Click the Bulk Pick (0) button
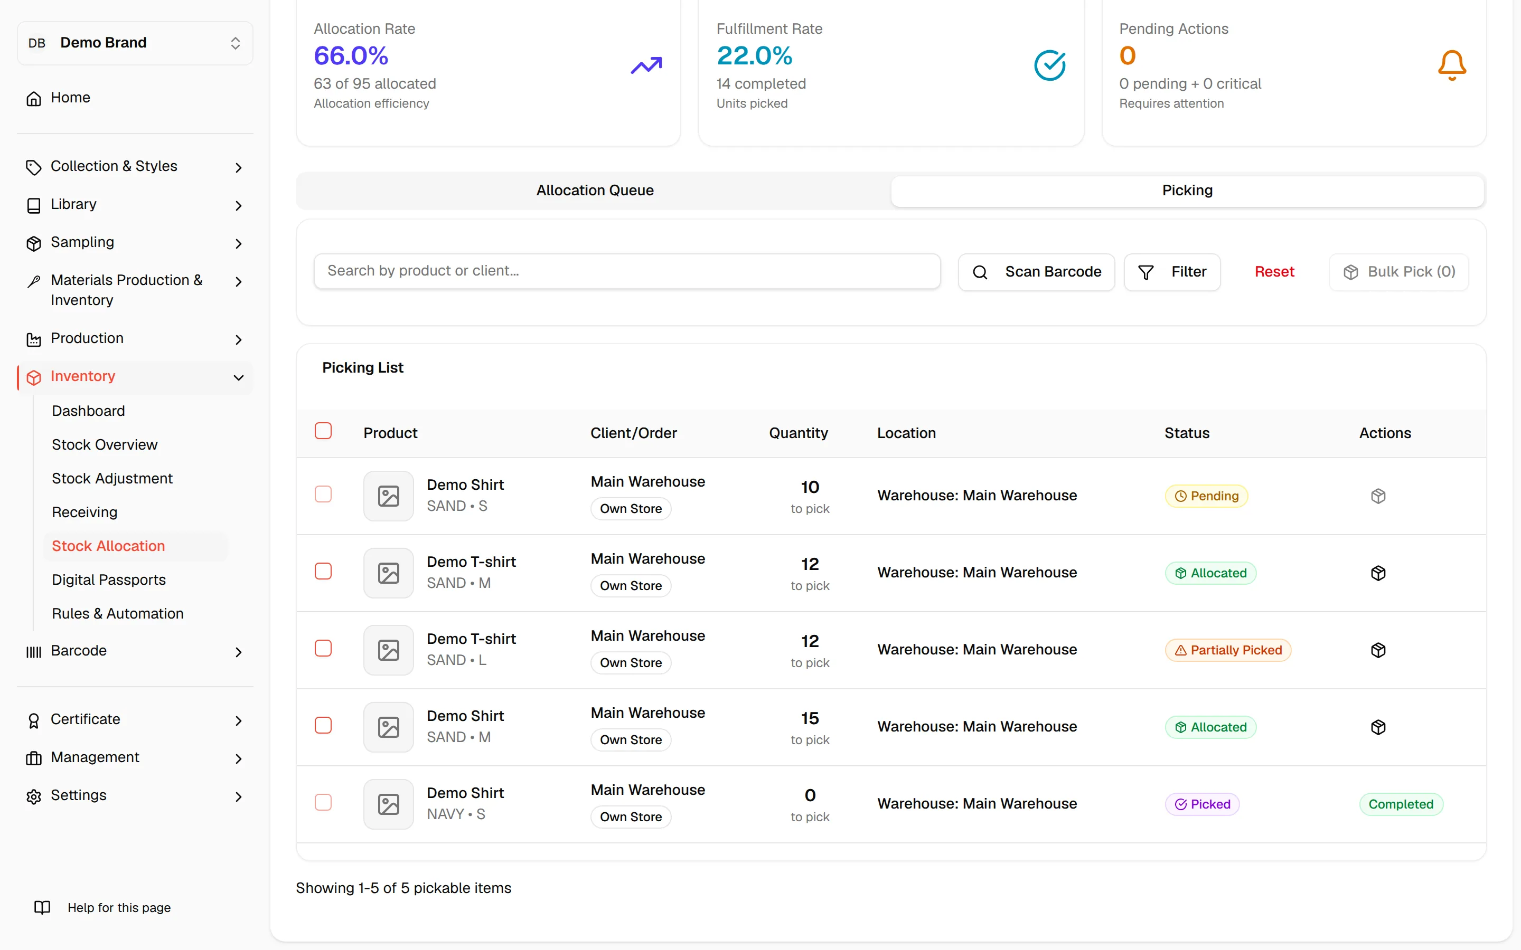Viewport: 1521px width, 950px height. pos(1398,272)
